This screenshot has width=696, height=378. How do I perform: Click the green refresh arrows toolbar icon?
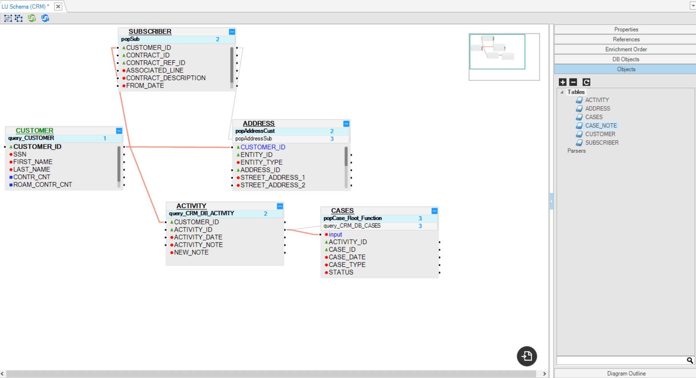(x=32, y=18)
